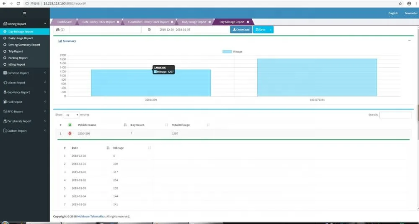Expand the Geo-fence Report menu group
This screenshot has height=224, width=419.
(x=25, y=92)
